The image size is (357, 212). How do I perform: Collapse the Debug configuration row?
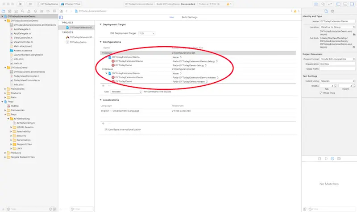pyautogui.click(x=103, y=53)
